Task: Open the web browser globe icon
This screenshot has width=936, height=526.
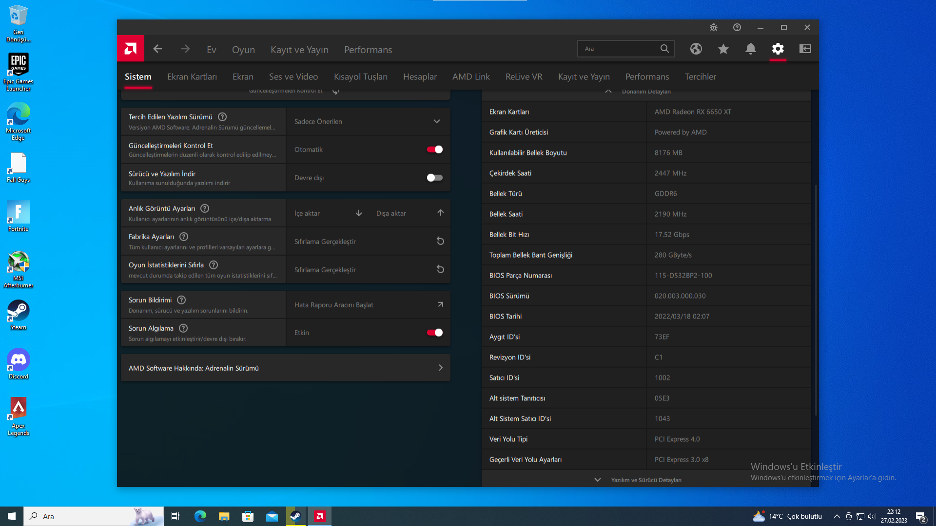Action: pos(696,49)
